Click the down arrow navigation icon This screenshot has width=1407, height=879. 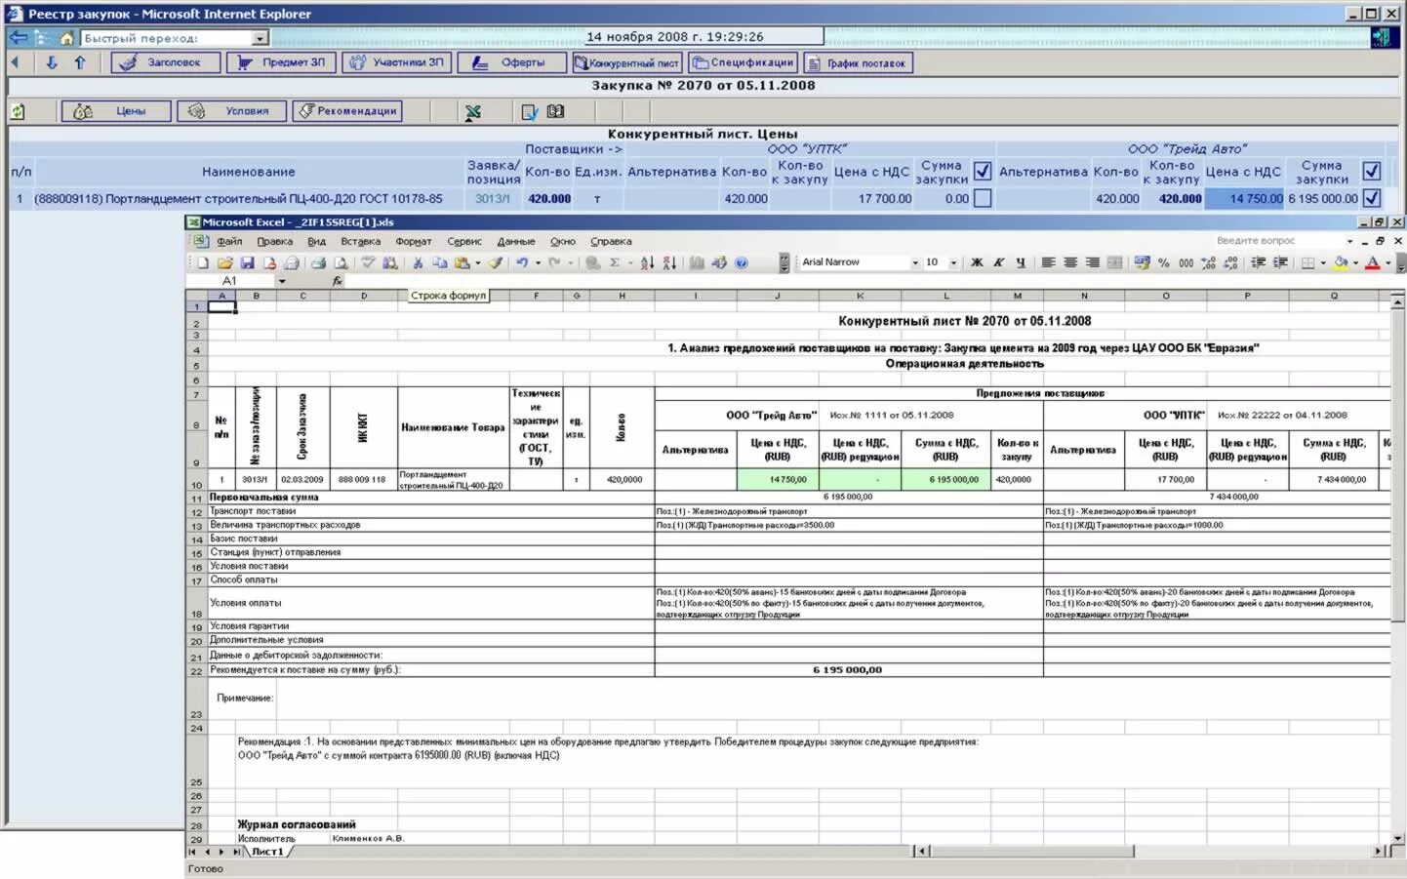[x=52, y=62]
